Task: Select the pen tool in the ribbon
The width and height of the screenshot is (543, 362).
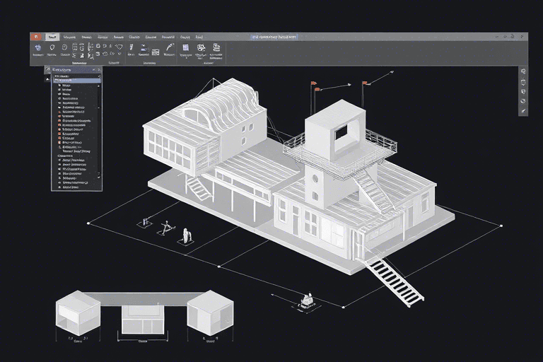Action: [170, 48]
